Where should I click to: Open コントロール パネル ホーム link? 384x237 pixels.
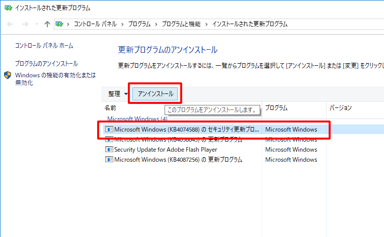pos(44,46)
